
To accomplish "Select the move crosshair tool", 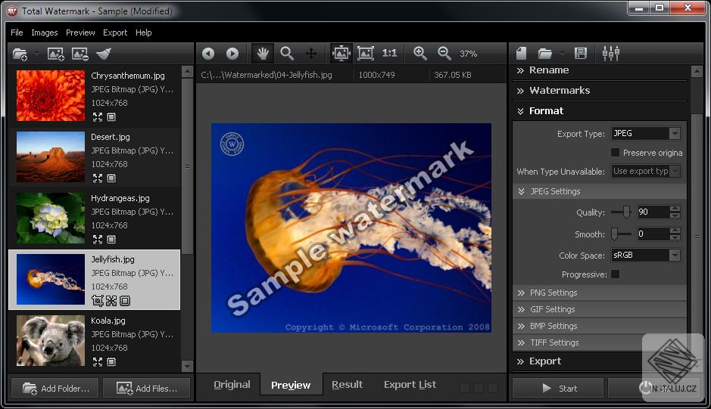I will coord(311,54).
